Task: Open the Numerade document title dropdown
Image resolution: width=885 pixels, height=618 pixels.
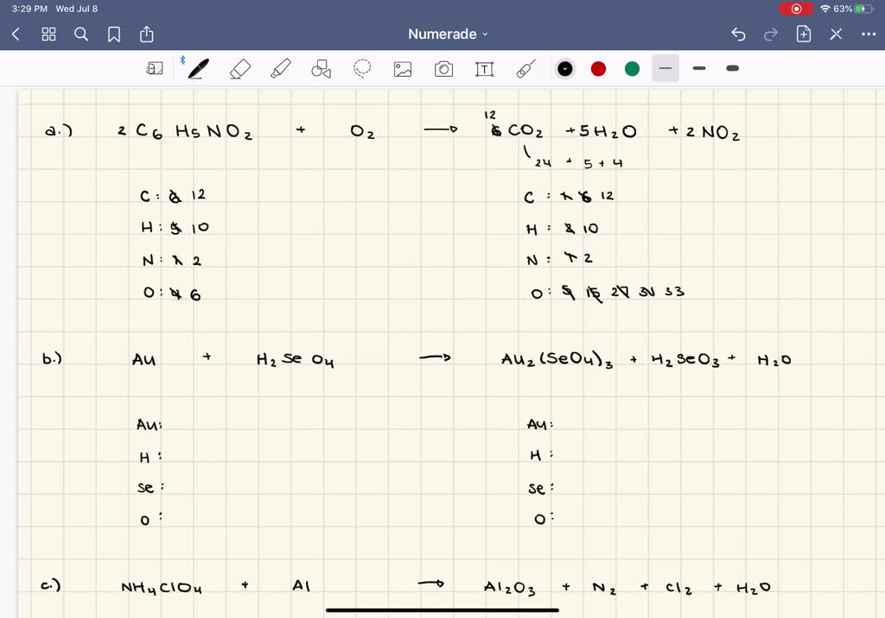Action: point(448,35)
